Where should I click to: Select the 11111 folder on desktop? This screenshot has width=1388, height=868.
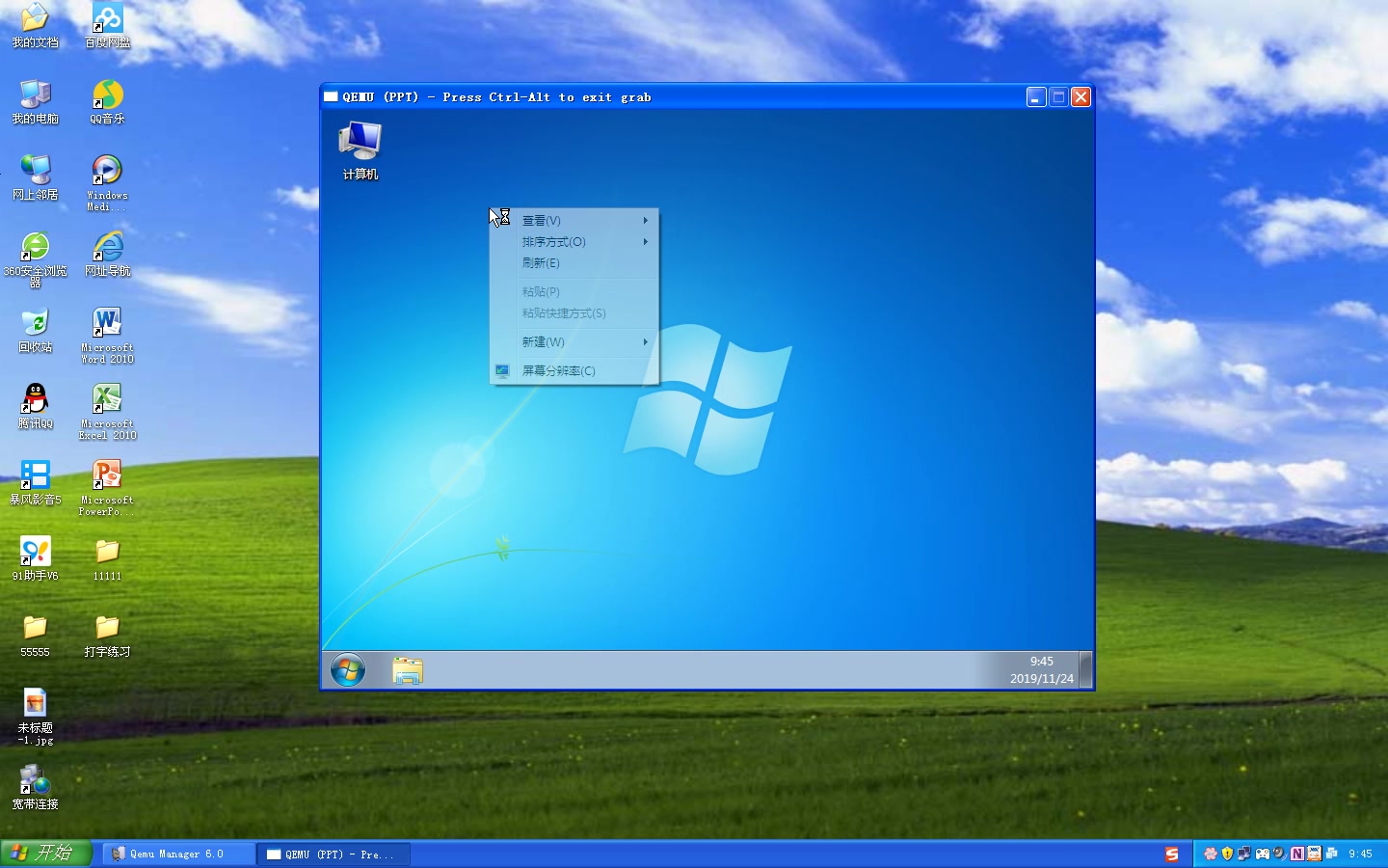107,559
